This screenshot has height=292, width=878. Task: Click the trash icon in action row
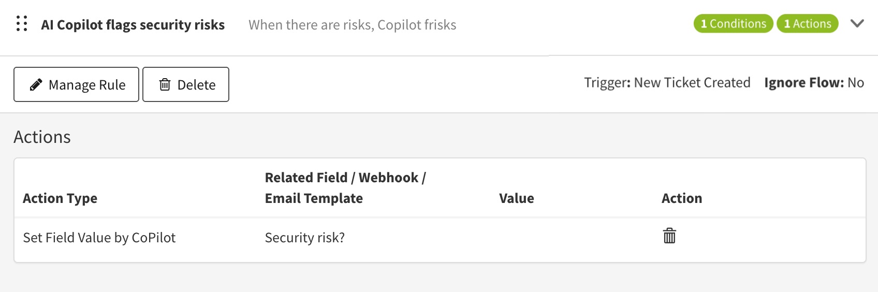(x=669, y=236)
